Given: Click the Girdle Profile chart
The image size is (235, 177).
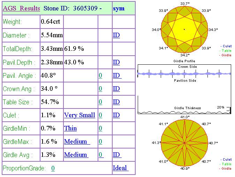Looking at the screenshot, I should pos(184,89).
